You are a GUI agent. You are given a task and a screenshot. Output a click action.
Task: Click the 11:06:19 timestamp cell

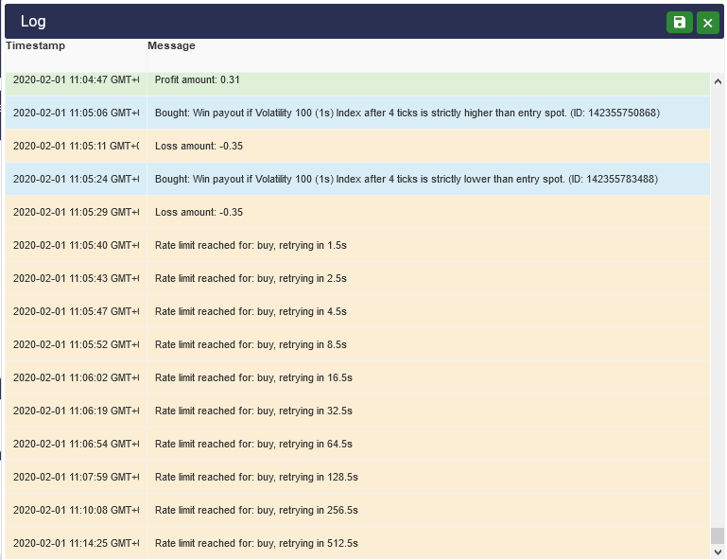[x=76, y=411]
